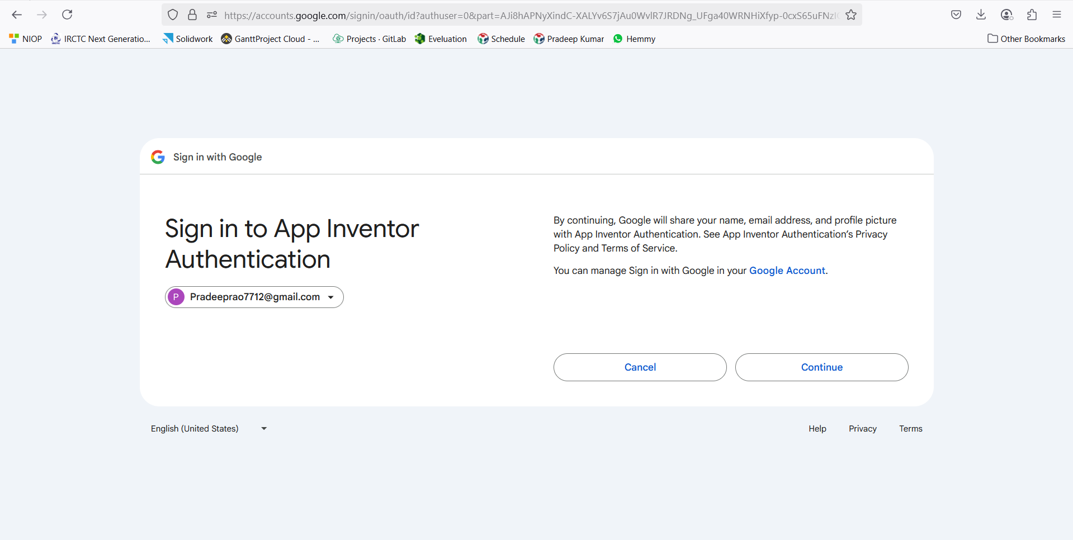Click the address bar URL
This screenshot has width=1073, height=540.
point(530,15)
